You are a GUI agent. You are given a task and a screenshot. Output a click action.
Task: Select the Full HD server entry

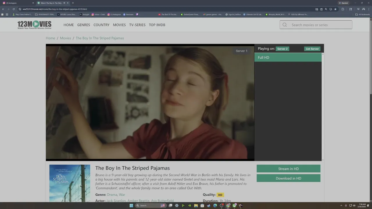click(x=288, y=57)
